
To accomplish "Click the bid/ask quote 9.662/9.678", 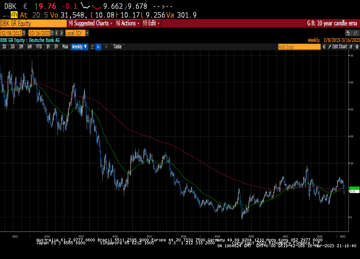I will pyautogui.click(x=125, y=6).
